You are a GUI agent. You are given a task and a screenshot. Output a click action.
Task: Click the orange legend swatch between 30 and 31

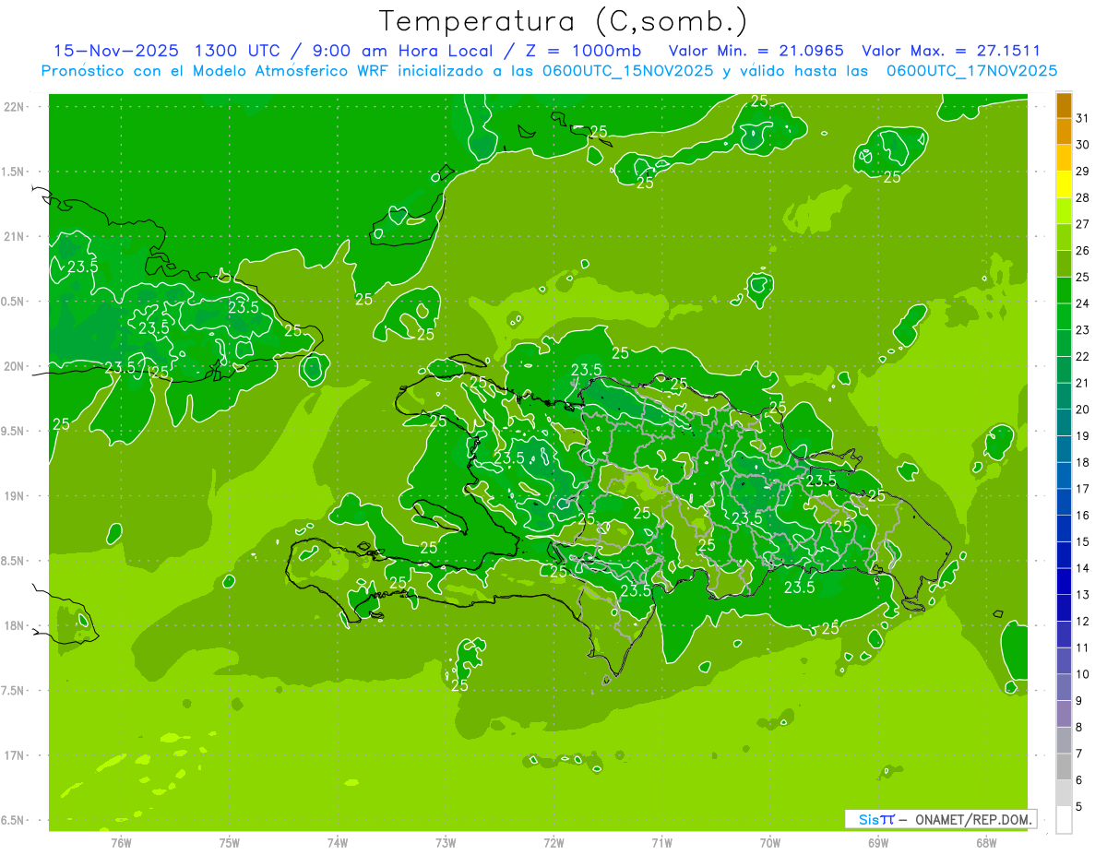1064,131
